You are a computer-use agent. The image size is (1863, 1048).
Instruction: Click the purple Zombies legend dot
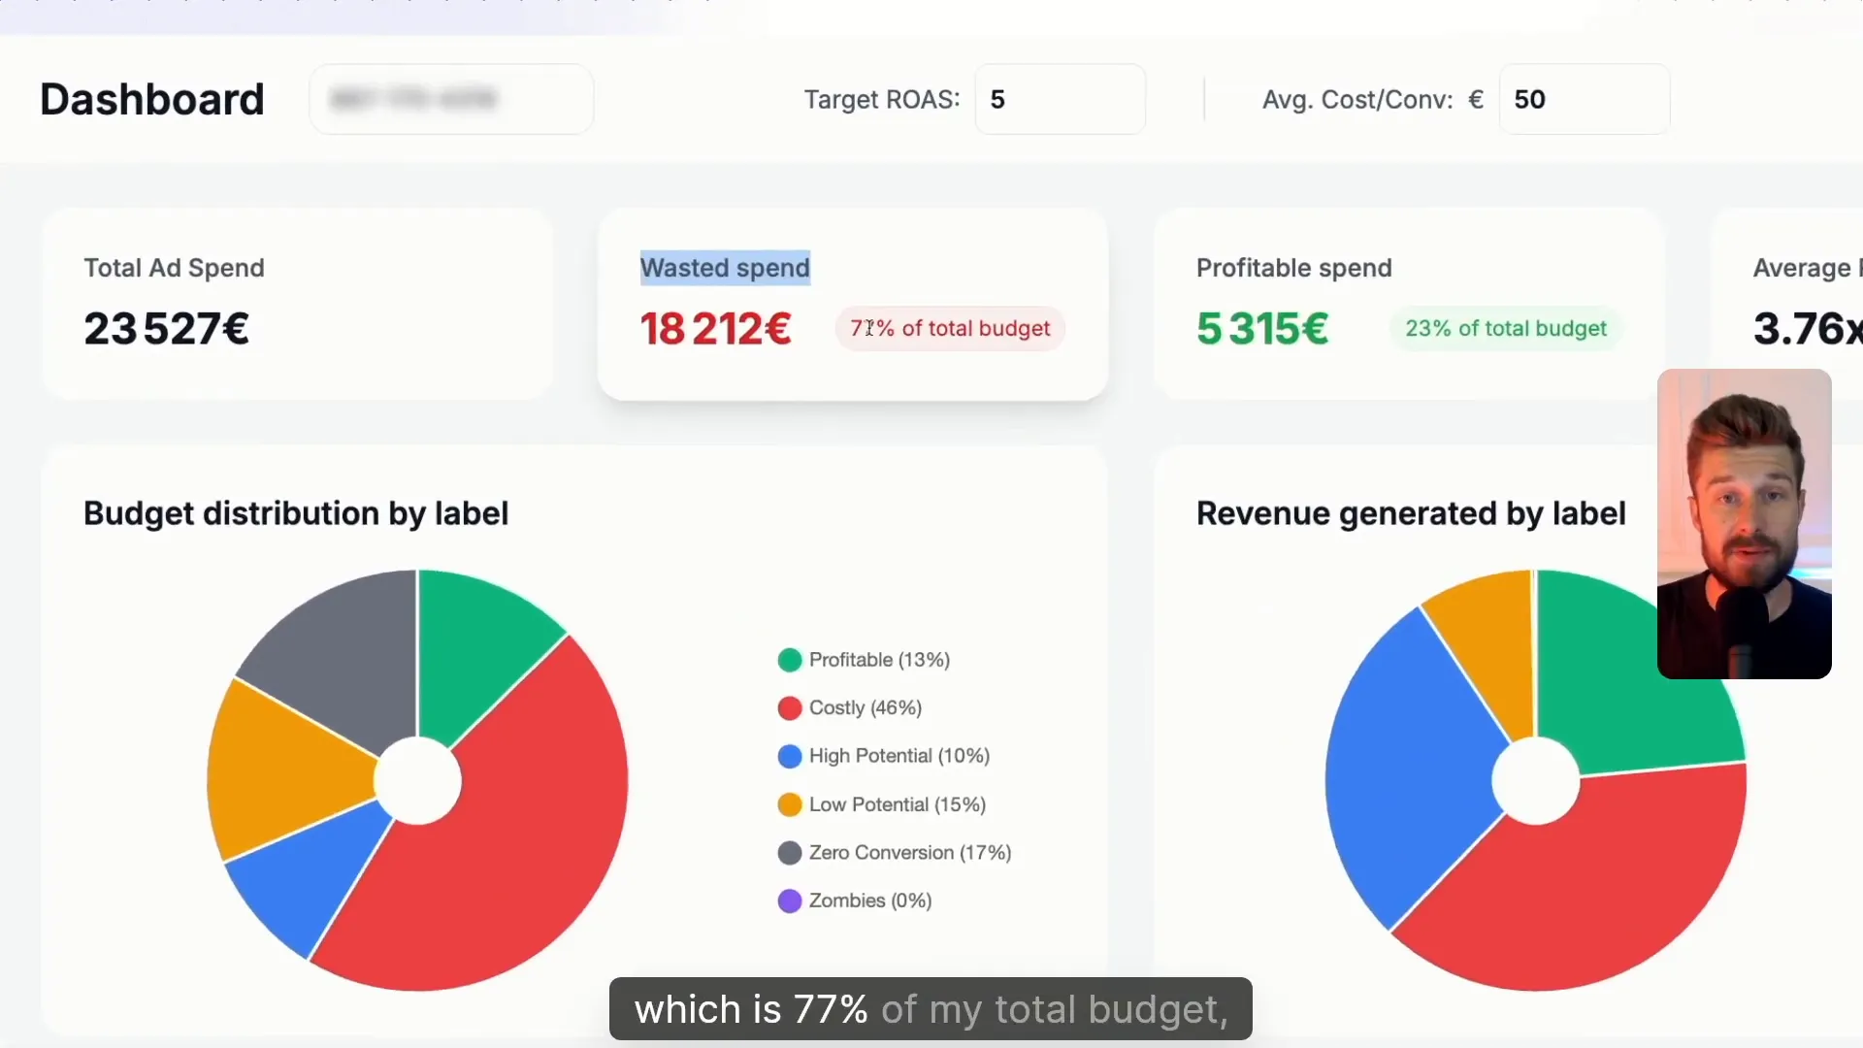point(790,901)
